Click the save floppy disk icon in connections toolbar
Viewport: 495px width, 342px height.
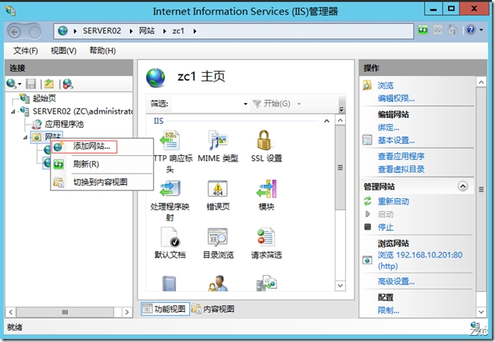tap(31, 84)
